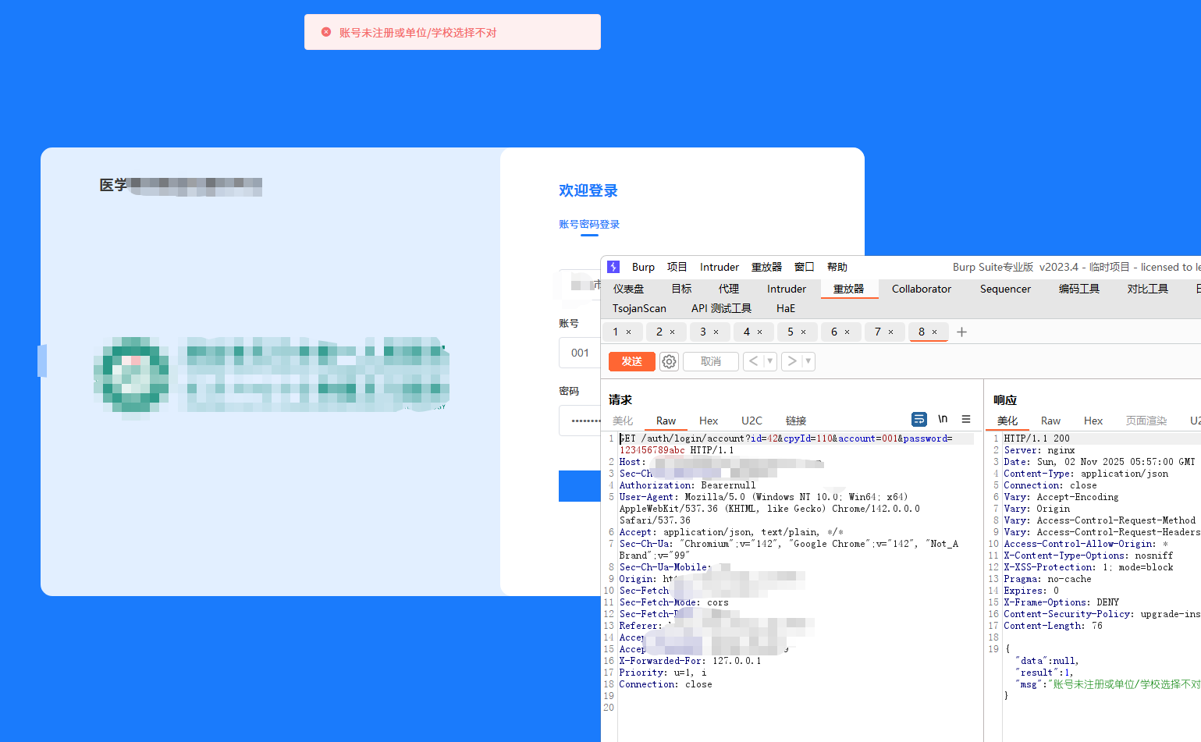
Task: Switch response view to Raw
Action: [x=1050, y=421]
